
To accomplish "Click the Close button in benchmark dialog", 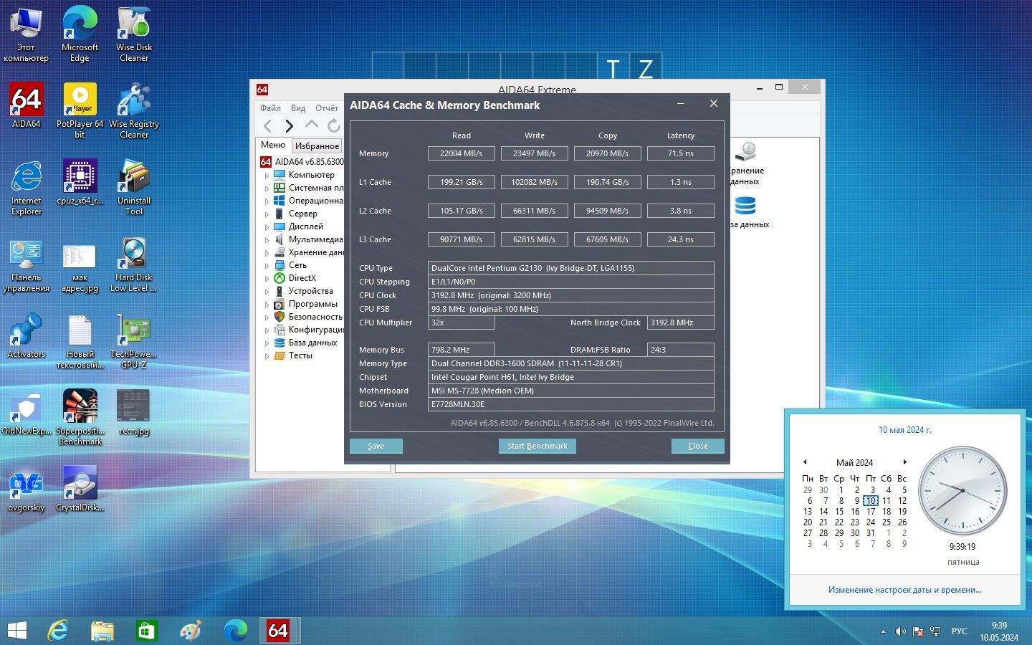I will pyautogui.click(x=698, y=446).
